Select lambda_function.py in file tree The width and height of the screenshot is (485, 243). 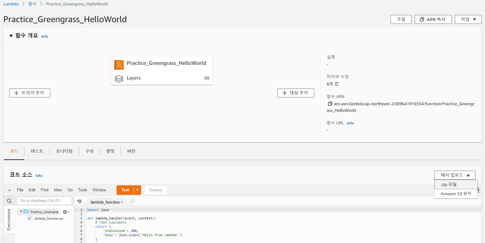tap(49, 218)
